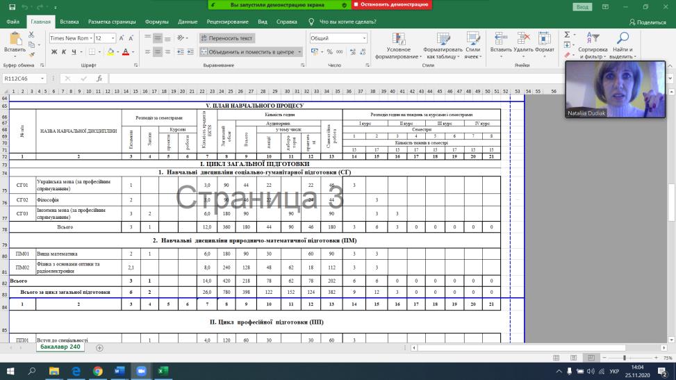676x380 pixels.
Task: Click the increase indent icon
Action: pos(190,52)
